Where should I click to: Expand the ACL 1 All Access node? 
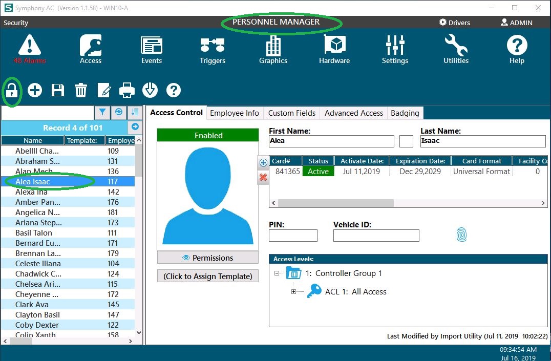293,291
